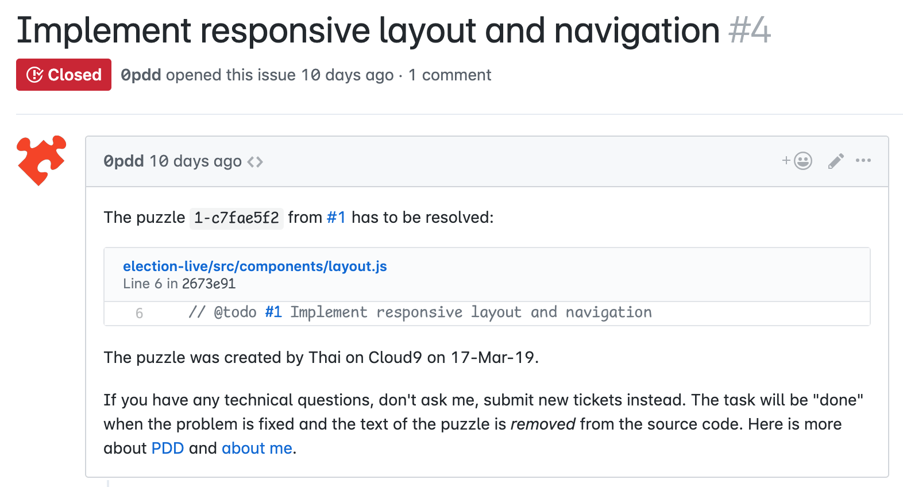Follow the PDD link
This screenshot has height=487, width=903.
(167, 449)
